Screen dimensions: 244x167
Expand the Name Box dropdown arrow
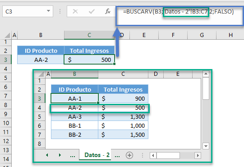[49, 11]
